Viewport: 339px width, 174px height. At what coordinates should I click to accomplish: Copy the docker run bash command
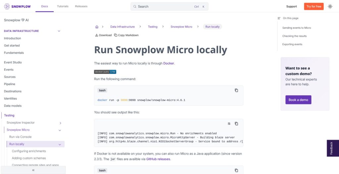236,90
